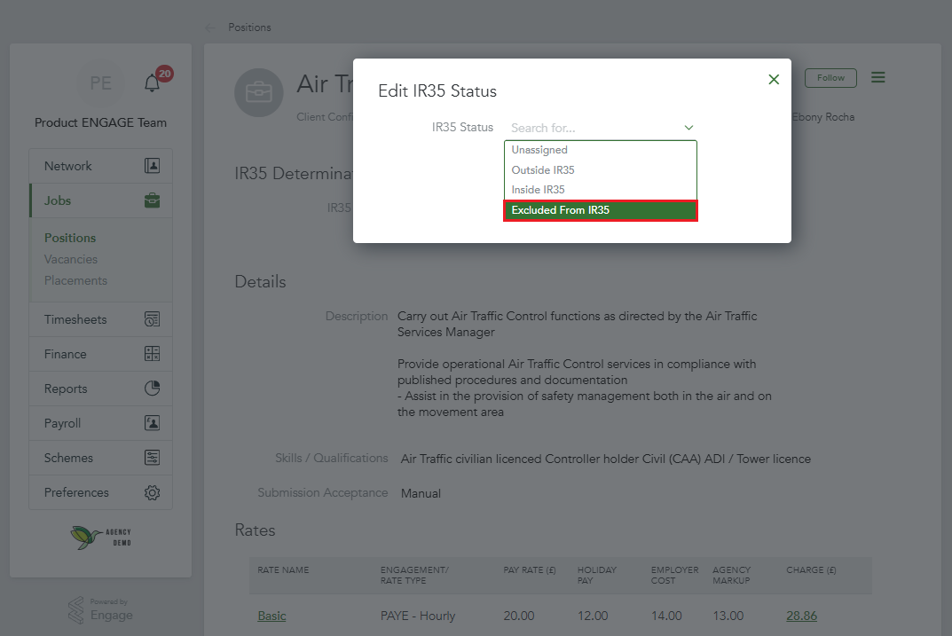Click the Jobs briefcase icon
The height and width of the screenshot is (636, 952).
pyautogui.click(x=152, y=200)
